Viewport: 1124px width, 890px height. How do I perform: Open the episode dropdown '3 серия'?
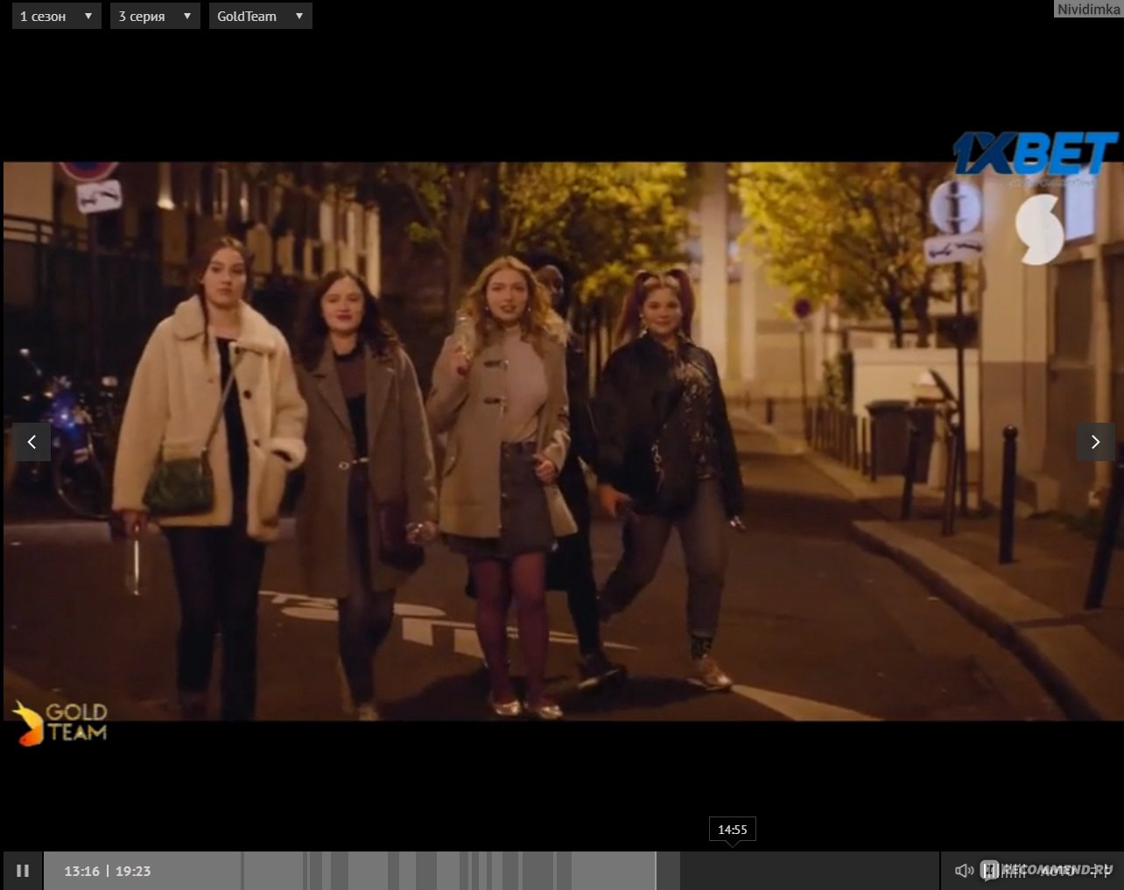point(155,16)
